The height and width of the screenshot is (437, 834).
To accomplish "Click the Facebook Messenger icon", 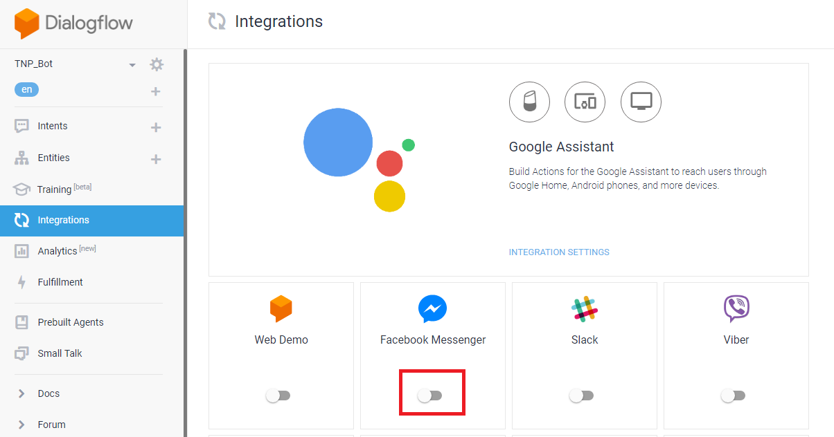I will 433,309.
